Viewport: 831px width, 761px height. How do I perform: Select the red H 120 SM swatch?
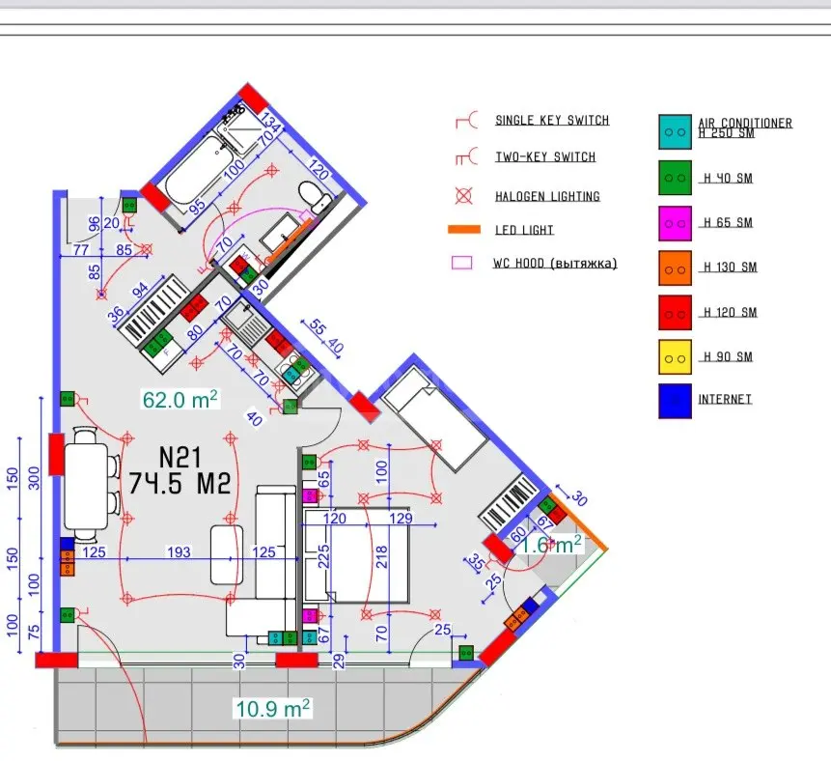tap(675, 313)
